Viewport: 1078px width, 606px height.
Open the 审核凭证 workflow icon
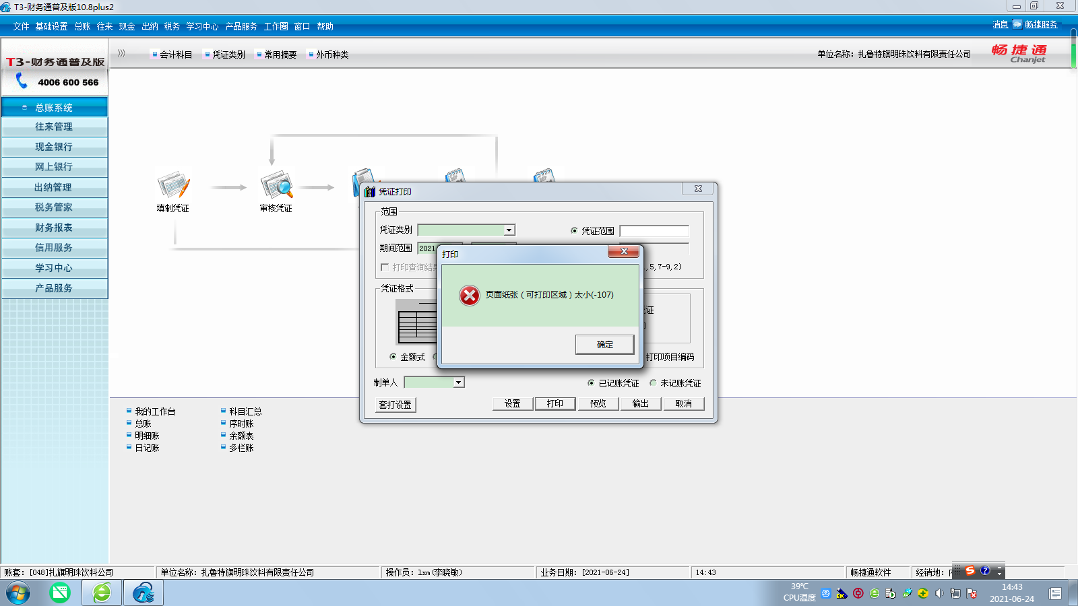pyautogui.click(x=276, y=184)
